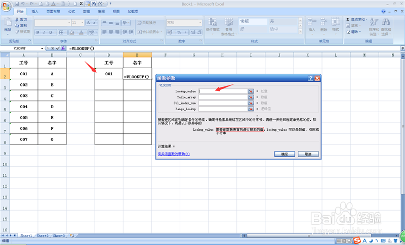Click Merge and Center (合并后居中)
Screen dimensions: 405x245
coord(149,32)
